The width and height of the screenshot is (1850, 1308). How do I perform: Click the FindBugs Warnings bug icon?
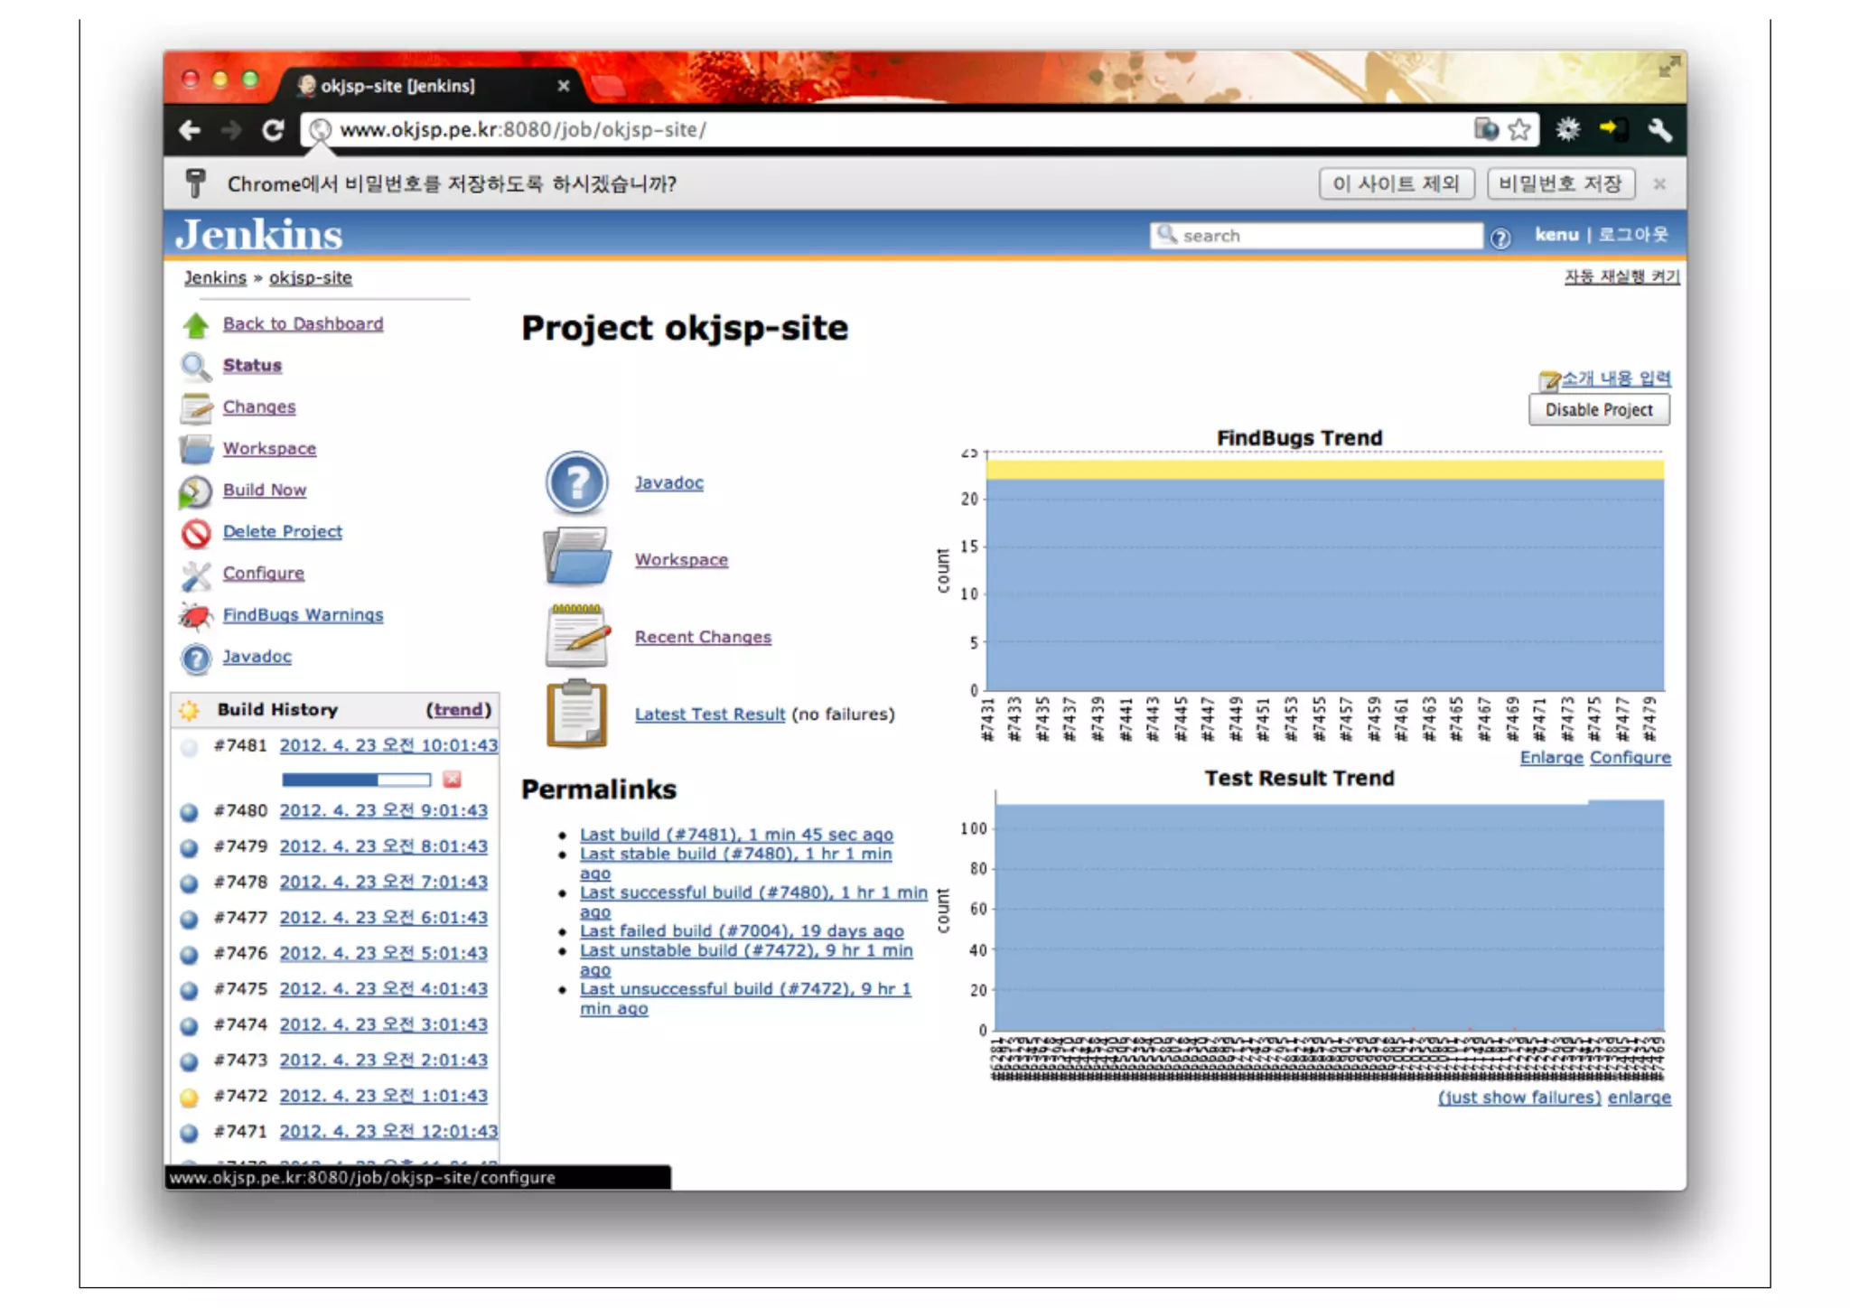coord(195,616)
